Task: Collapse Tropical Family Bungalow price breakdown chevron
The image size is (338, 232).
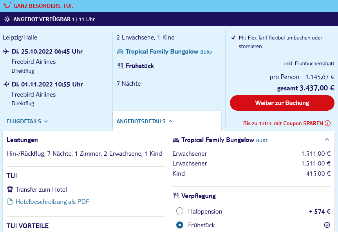Action: pos(327,140)
